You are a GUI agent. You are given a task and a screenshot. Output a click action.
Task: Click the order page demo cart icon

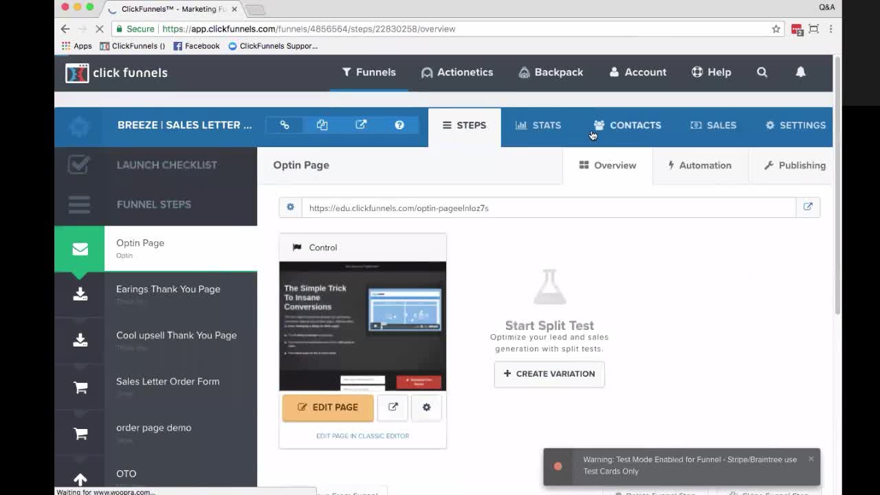(80, 434)
